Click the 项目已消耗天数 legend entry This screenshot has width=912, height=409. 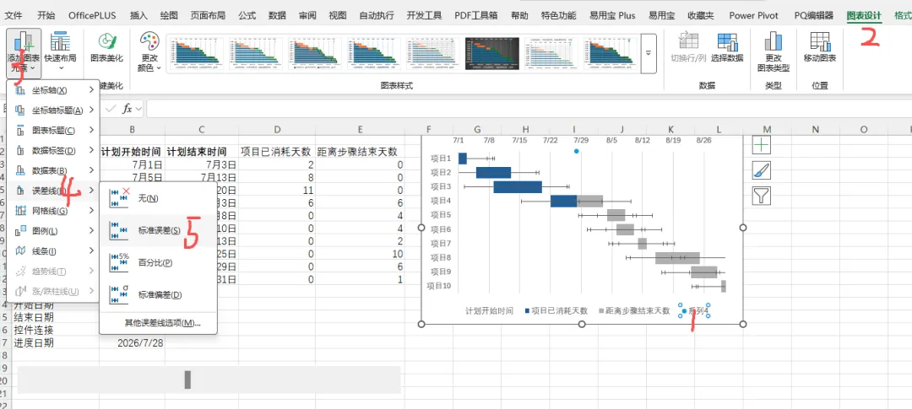[556, 311]
